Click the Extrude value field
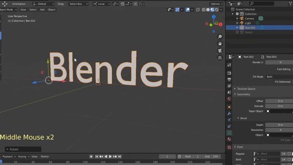 (x=279, y=106)
